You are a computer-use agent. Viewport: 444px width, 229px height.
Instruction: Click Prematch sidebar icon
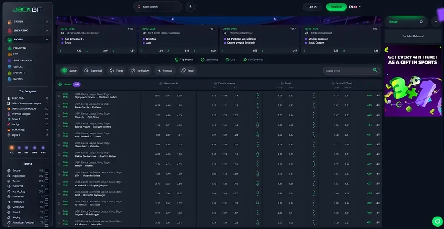pyautogui.click(x=10, y=48)
